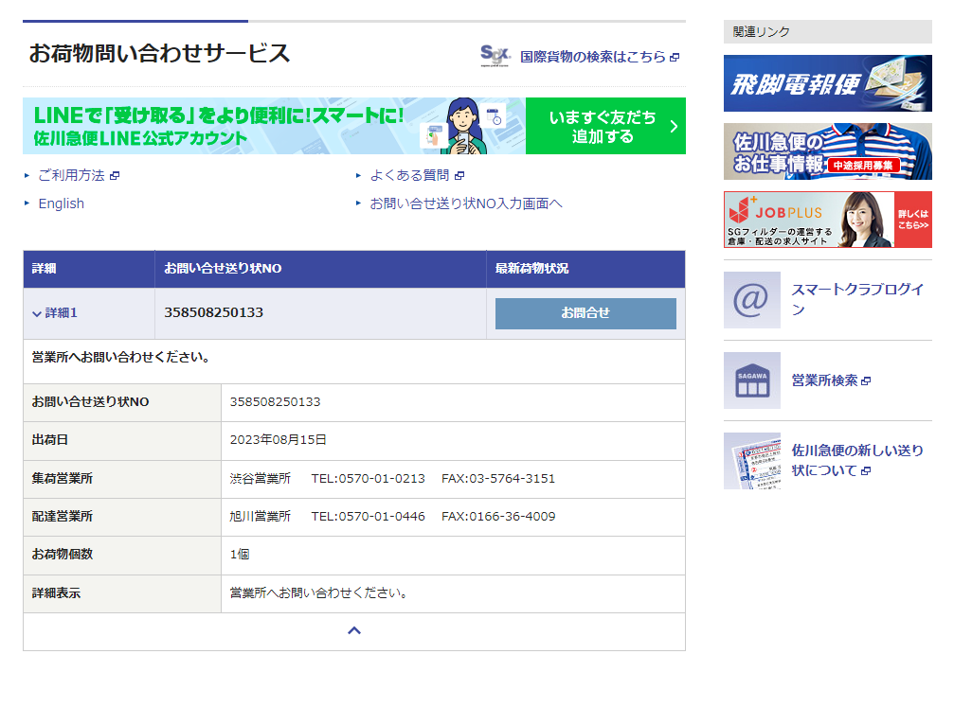Select TEL:0570-01-0446 phone number
This screenshot has height=725, width=954.
coord(369,516)
